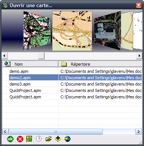This screenshot has height=146, width=144.
Task: Sort list by Nom column header
Action: (x=30, y=64)
